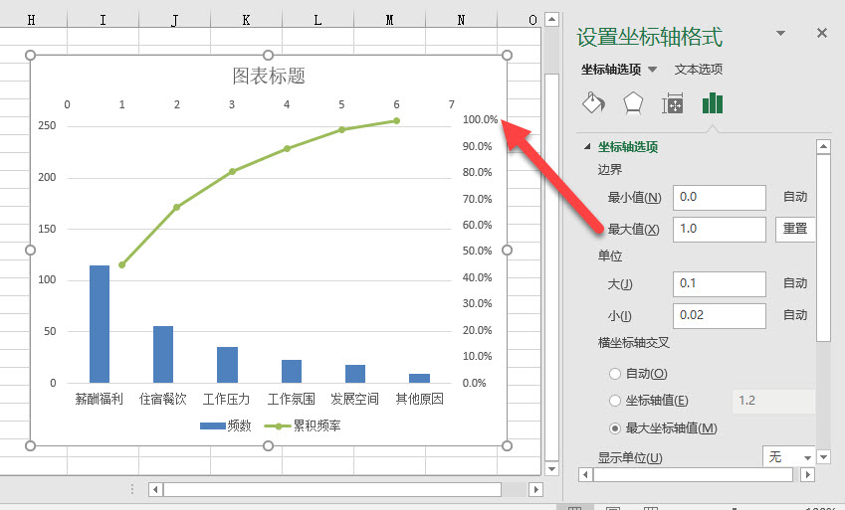Click the last green line point
This screenshot has height=510, width=845.
click(x=397, y=121)
